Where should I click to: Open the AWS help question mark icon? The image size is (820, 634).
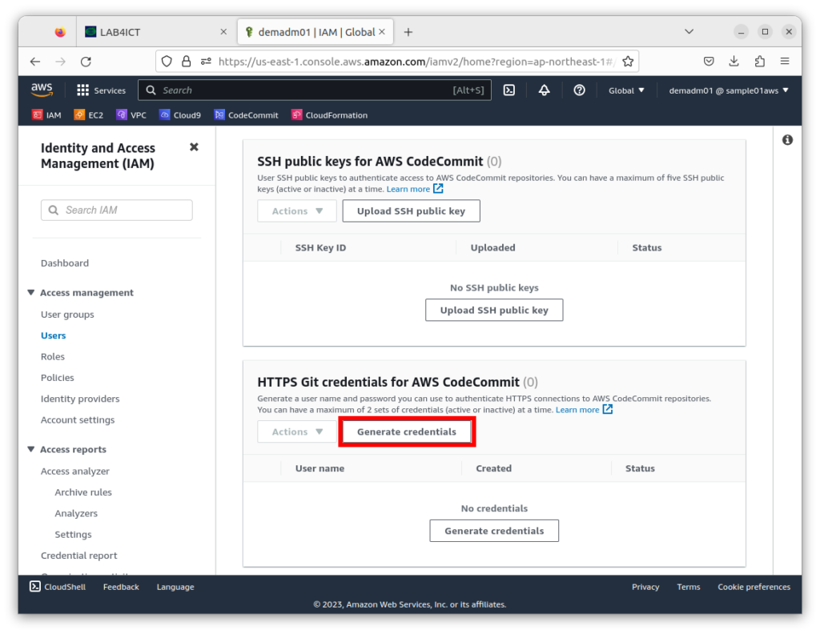point(580,90)
